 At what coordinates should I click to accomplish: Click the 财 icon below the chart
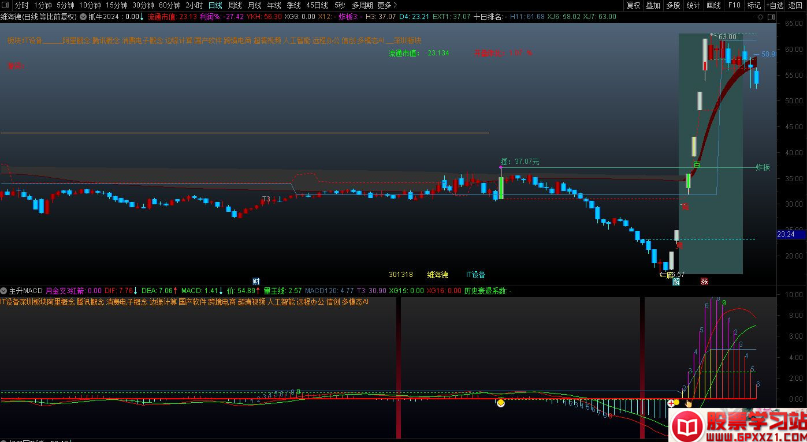click(256, 281)
